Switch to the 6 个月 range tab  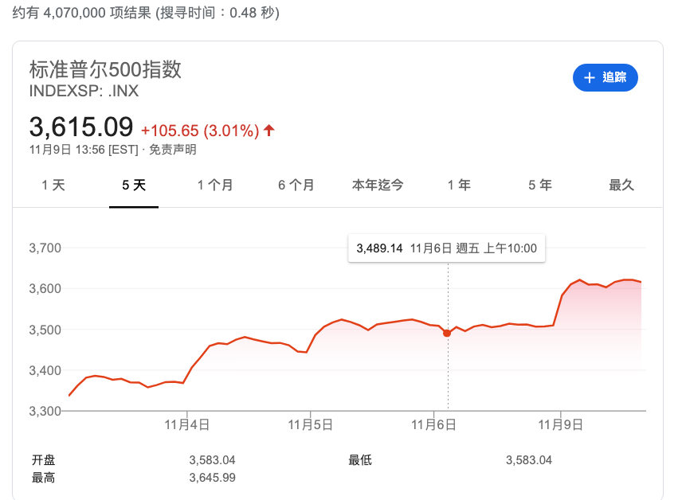tap(296, 186)
